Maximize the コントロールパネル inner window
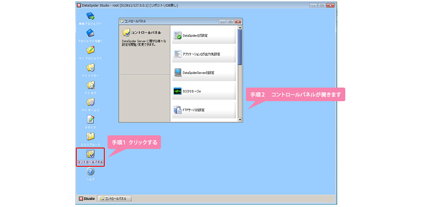 [230, 22]
